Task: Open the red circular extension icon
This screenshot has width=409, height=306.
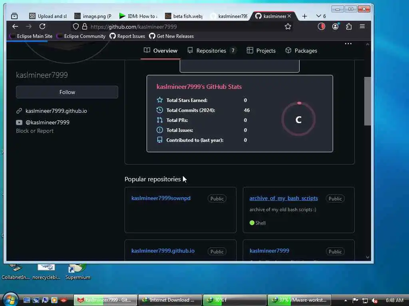Action: [x=322, y=27]
